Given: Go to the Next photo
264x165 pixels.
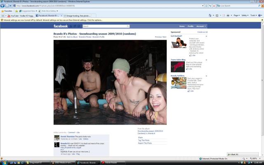Looking at the screenshot, I should tap(164, 37).
